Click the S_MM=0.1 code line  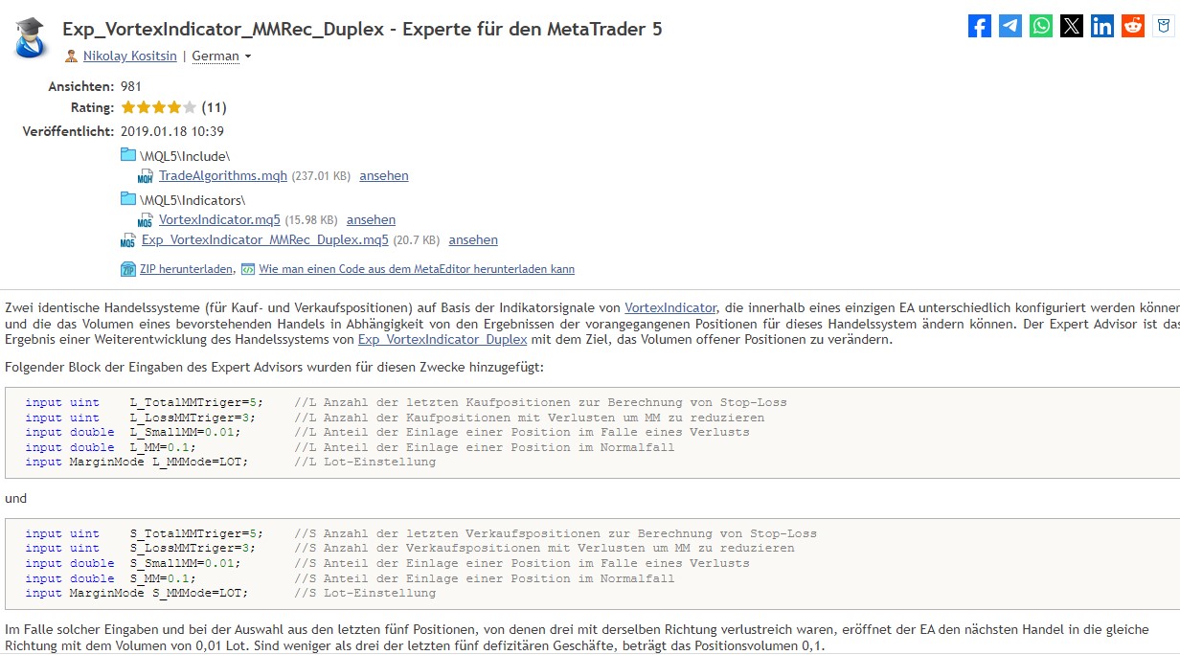point(350,578)
